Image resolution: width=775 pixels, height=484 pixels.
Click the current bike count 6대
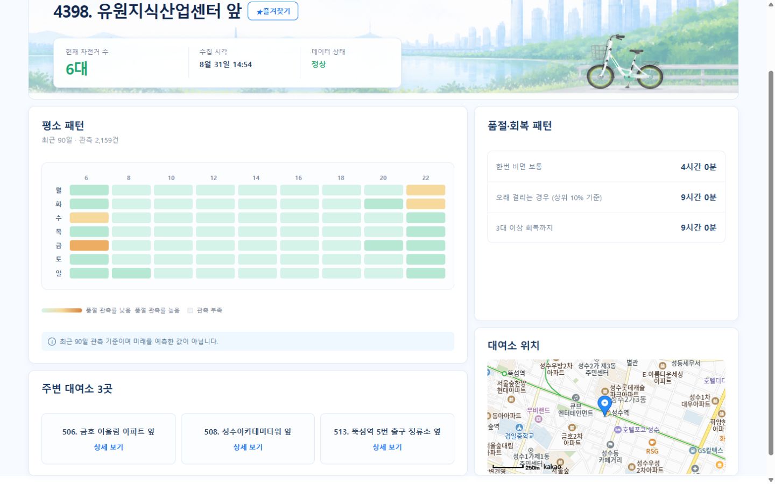click(76, 69)
